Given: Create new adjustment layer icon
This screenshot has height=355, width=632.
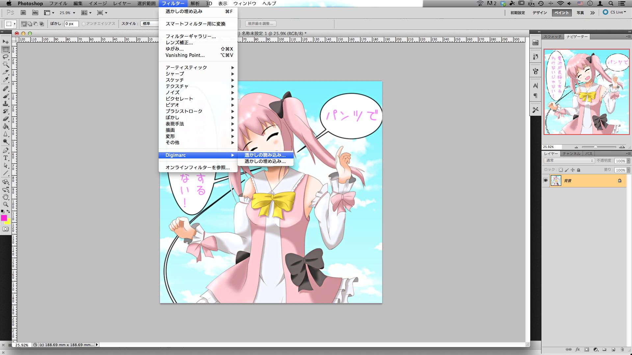Looking at the screenshot, I should point(595,349).
